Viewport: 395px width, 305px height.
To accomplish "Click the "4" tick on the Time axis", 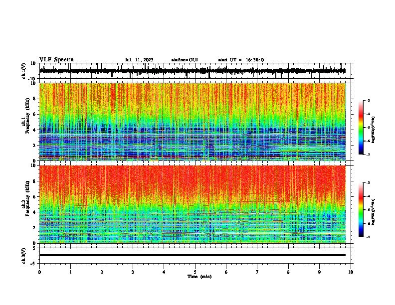I will coord(164,272).
